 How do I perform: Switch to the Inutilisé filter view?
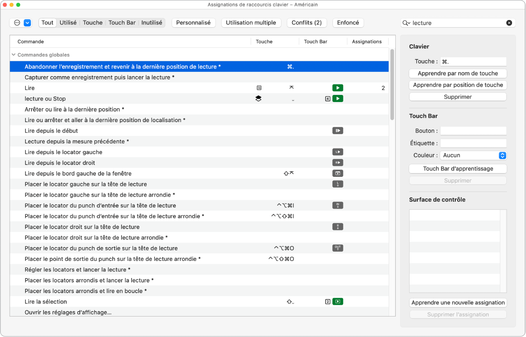coord(152,23)
